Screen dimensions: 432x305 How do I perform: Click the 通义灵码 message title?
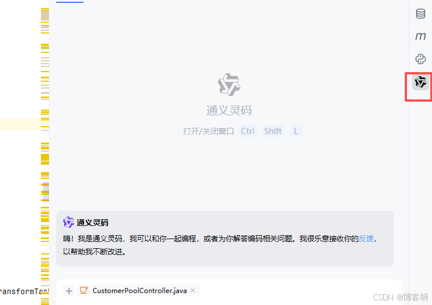click(92, 223)
